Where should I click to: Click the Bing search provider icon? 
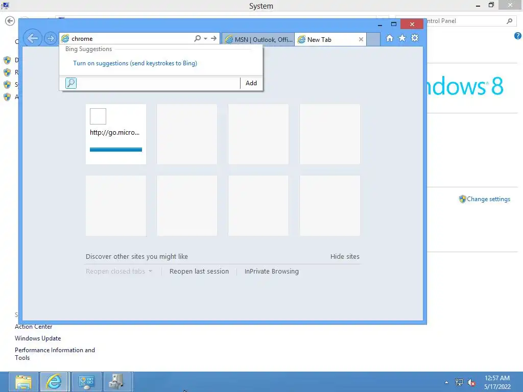[x=70, y=83]
